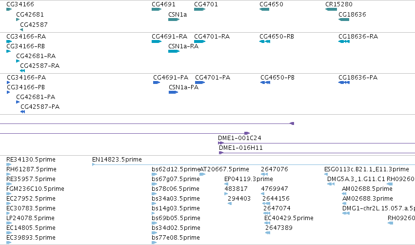Select the CSN1a gene arrow glyph
This screenshot has width=415, height=245.
pos(174,20)
